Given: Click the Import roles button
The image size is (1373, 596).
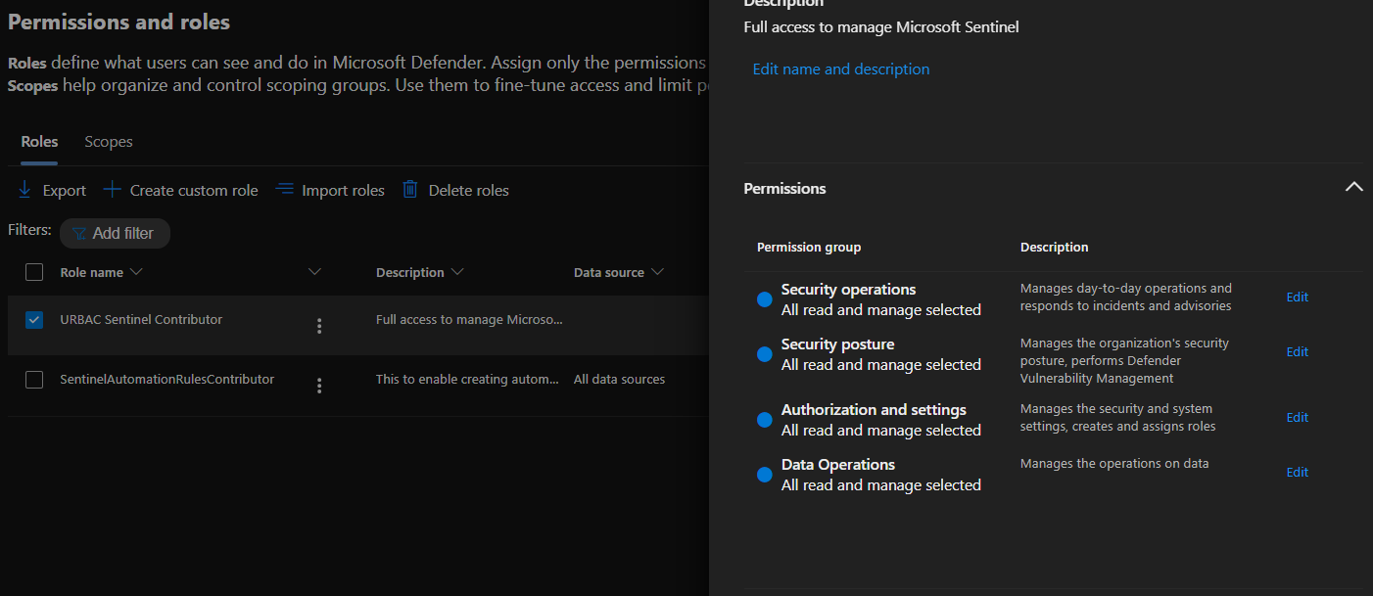Looking at the screenshot, I should (330, 190).
